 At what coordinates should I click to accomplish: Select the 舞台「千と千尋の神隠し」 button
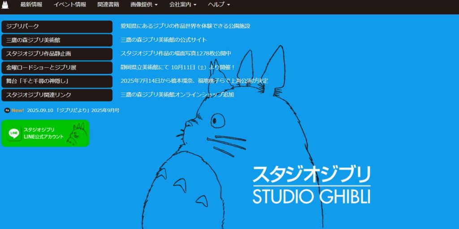tap(57, 81)
